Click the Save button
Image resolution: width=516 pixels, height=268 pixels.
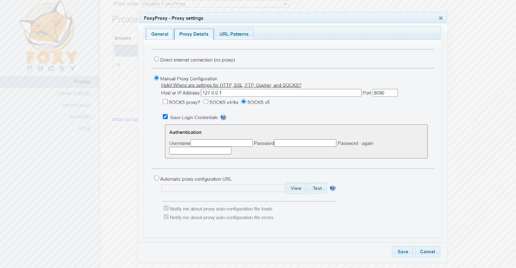coord(403,252)
